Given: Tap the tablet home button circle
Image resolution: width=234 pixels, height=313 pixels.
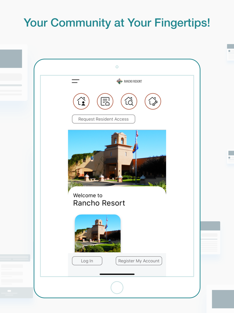Looking at the screenshot, I should coord(117,288).
